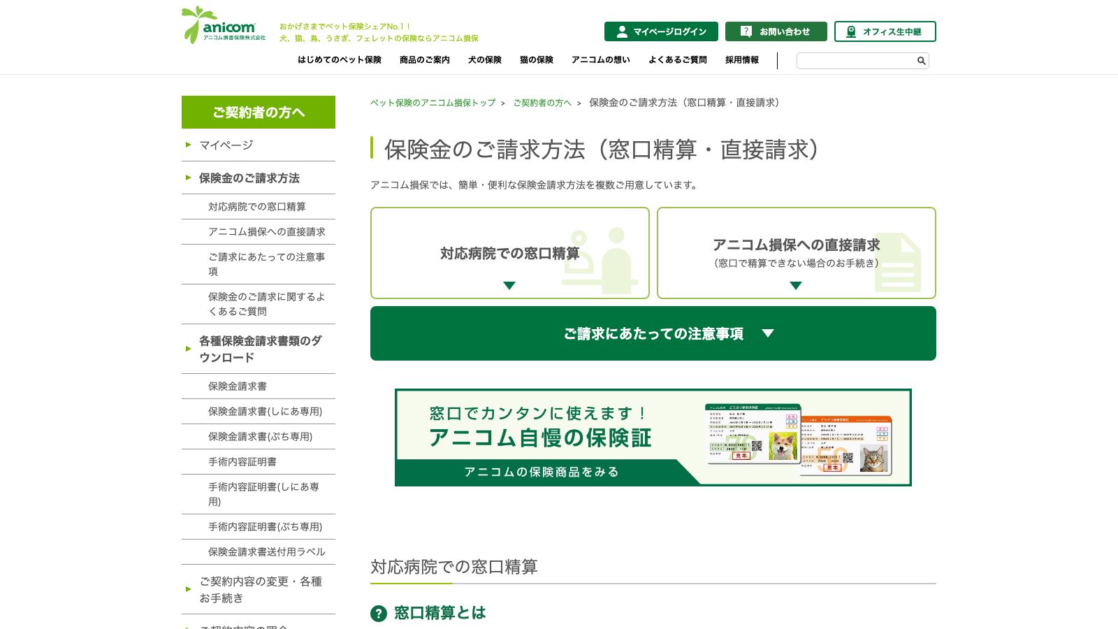1118x629 pixels.
Task: Open the アニコム自慢の保険証 banner
Action: pos(653,438)
